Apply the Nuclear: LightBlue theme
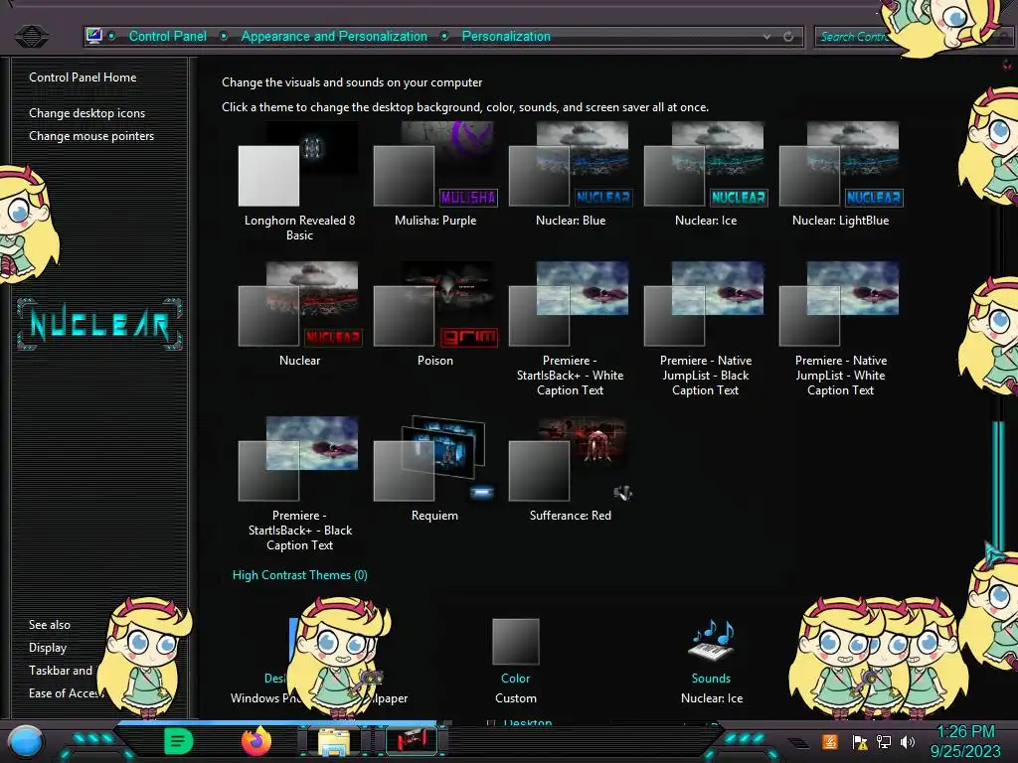This screenshot has height=763, width=1018. [x=841, y=175]
